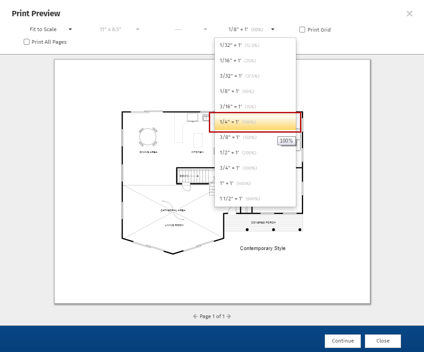
Task: Enable the Print Grid checkbox
Action: (302, 30)
